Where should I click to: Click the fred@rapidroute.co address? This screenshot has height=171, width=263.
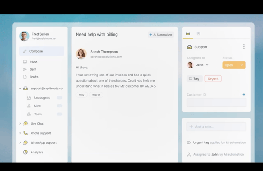43,39
